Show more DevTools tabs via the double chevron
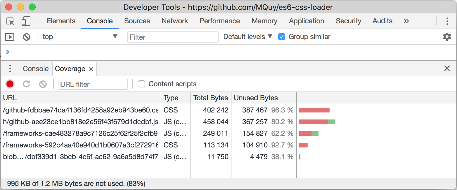 coord(406,21)
